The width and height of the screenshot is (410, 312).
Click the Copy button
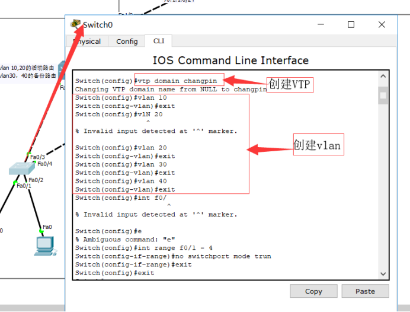click(313, 291)
